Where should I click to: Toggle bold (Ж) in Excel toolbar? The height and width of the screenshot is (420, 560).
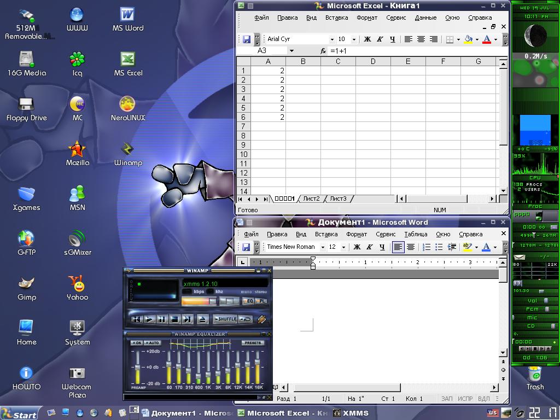367,39
